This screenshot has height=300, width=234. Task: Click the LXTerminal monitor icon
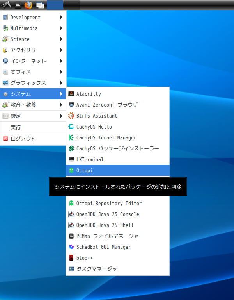[x=71, y=159]
